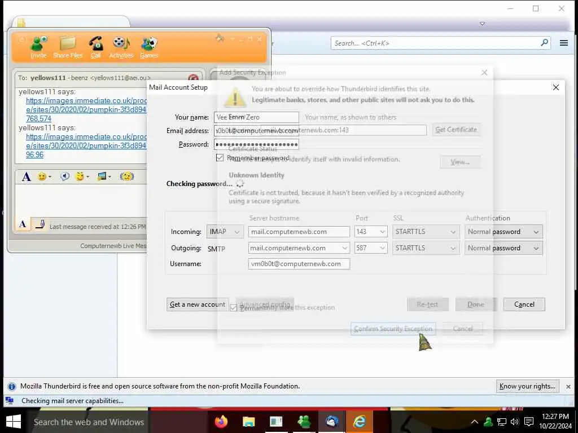The width and height of the screenshot is (578, 433).
Task: Open Activities in the Messenger toolbar
Action: point(121,47)
